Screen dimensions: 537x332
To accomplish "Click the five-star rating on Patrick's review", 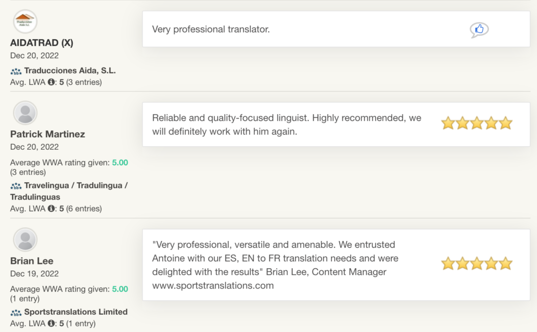I will [476, 124].
